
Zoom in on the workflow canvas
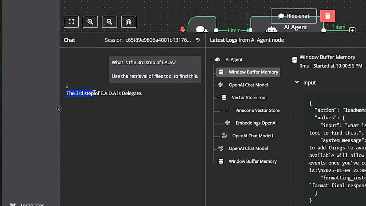pos(90,22)
